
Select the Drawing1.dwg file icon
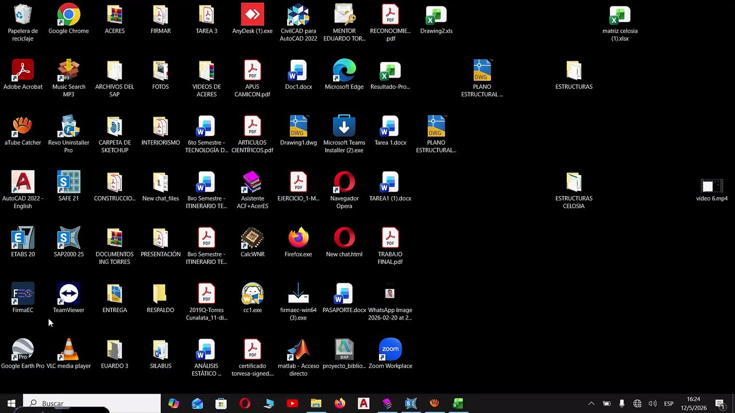click(x=299, y=131)
